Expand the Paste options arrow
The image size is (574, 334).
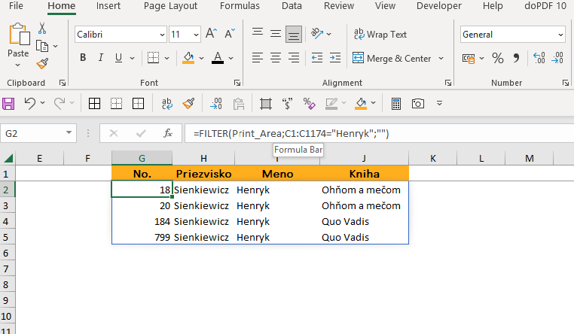click(18, 65)
